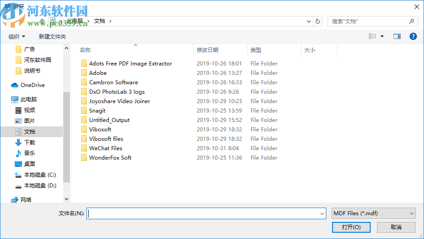Expand the chevron after 此电脑 in breadcrumb
The height and width of the screenshot is (239, 424).
click(x=88, y=21)
